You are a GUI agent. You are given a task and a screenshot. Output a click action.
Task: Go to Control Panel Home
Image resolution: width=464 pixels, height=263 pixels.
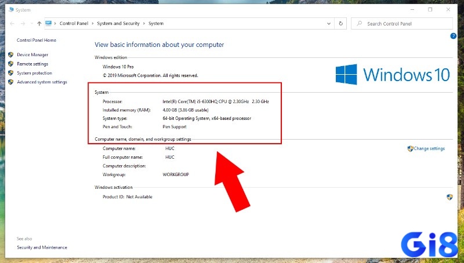point(37,40)
